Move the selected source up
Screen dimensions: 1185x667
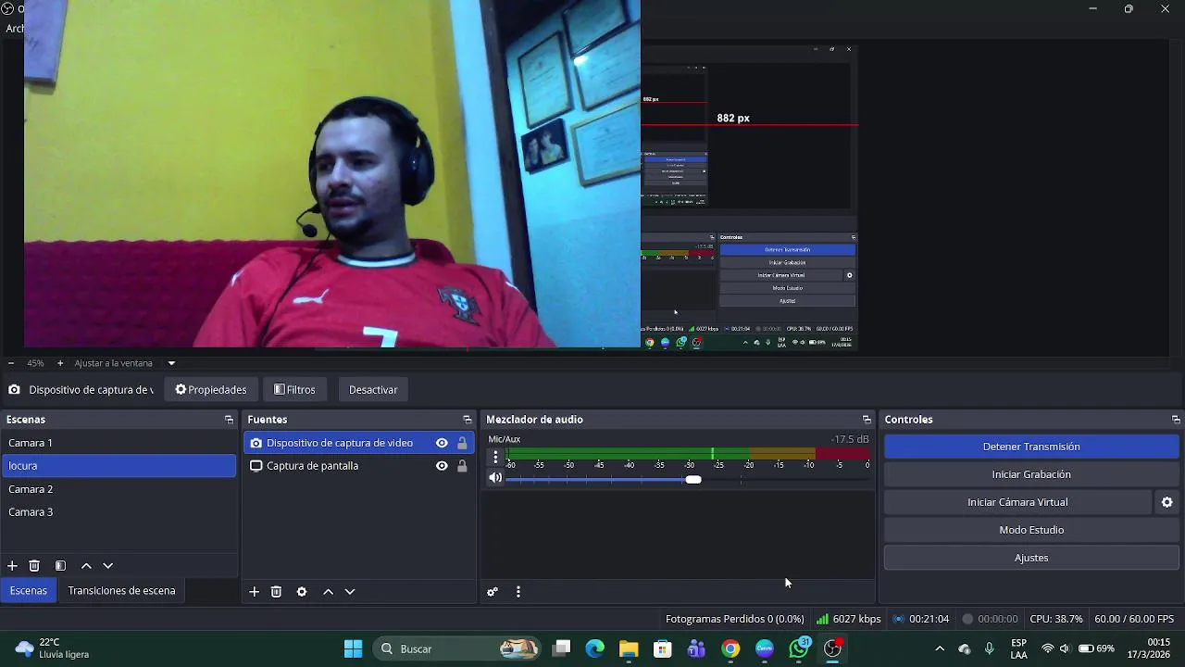[328, 591]
